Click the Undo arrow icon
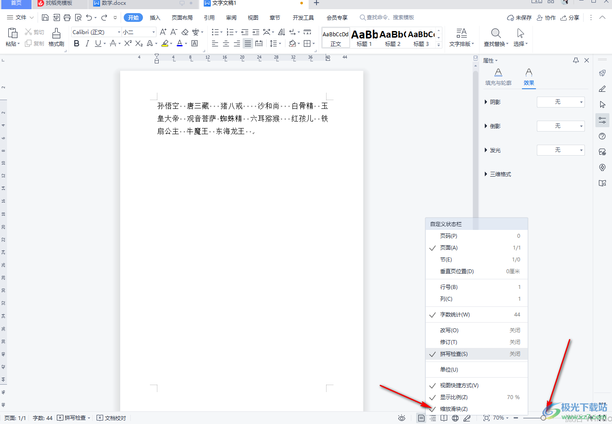Image resolution: width=612 pixels, height=424 pixels. 89,17
